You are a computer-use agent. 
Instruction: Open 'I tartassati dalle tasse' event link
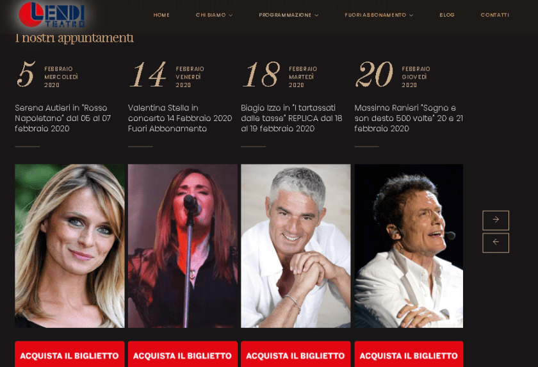pyautogui.click(x=291, y=118)
